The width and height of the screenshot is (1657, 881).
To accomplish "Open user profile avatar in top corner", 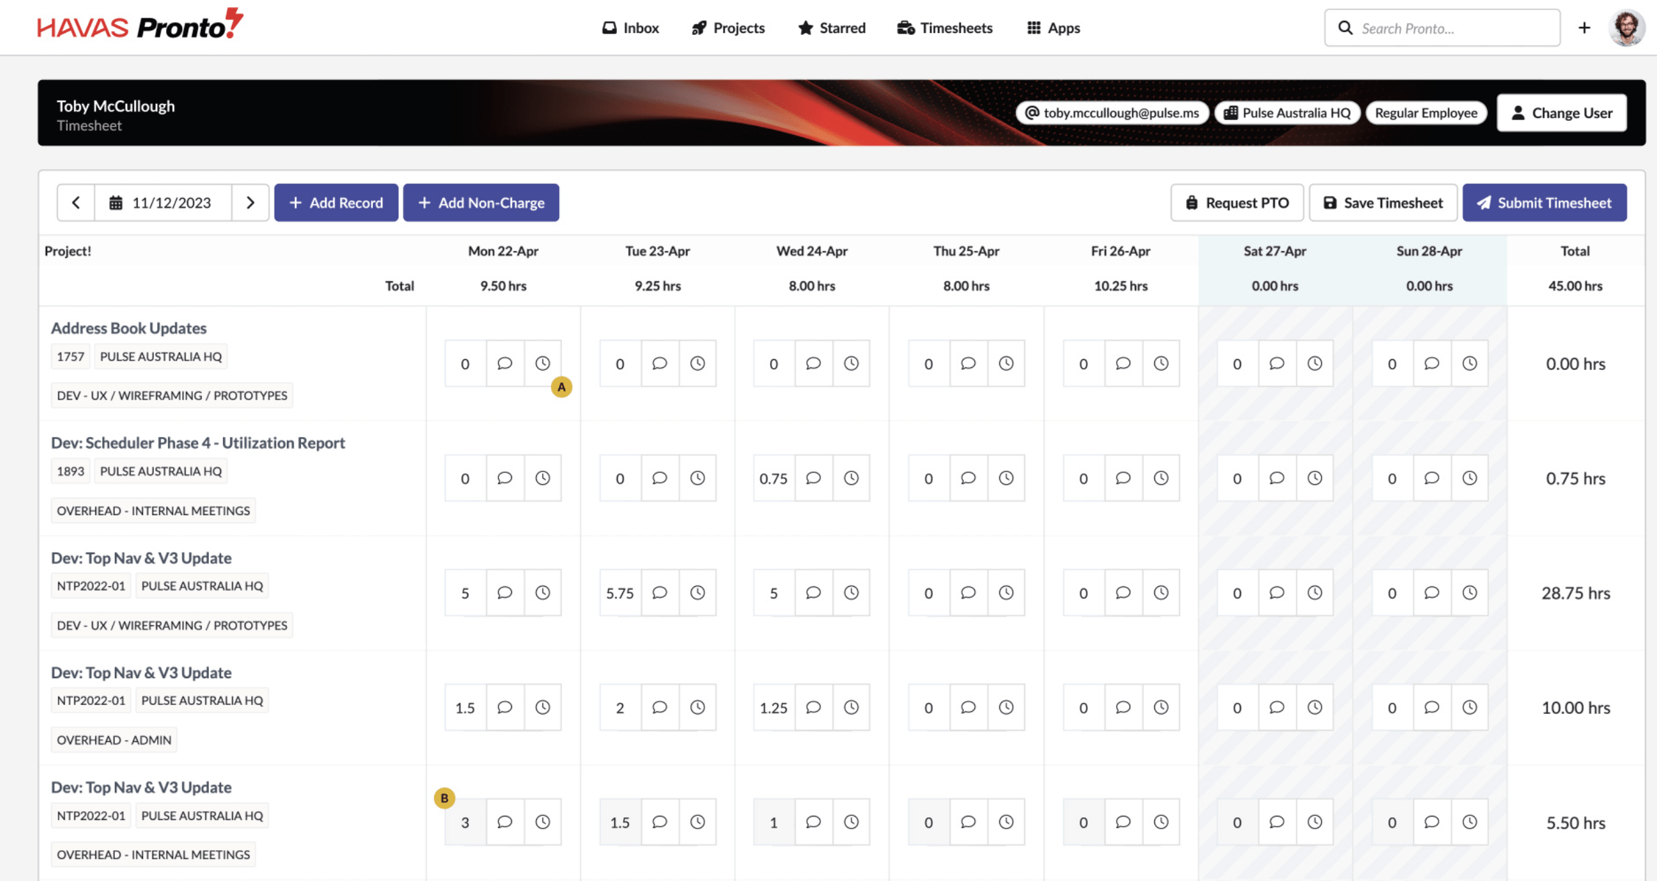I will (1626, 28).
